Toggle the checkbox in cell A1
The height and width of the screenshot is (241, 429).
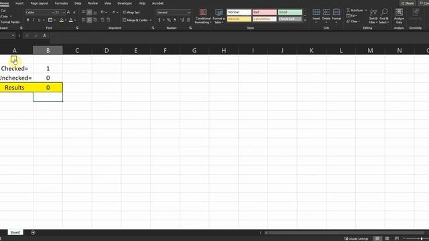pos(13,59)
